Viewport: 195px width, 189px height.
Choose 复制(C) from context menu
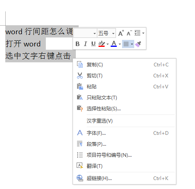124,64
